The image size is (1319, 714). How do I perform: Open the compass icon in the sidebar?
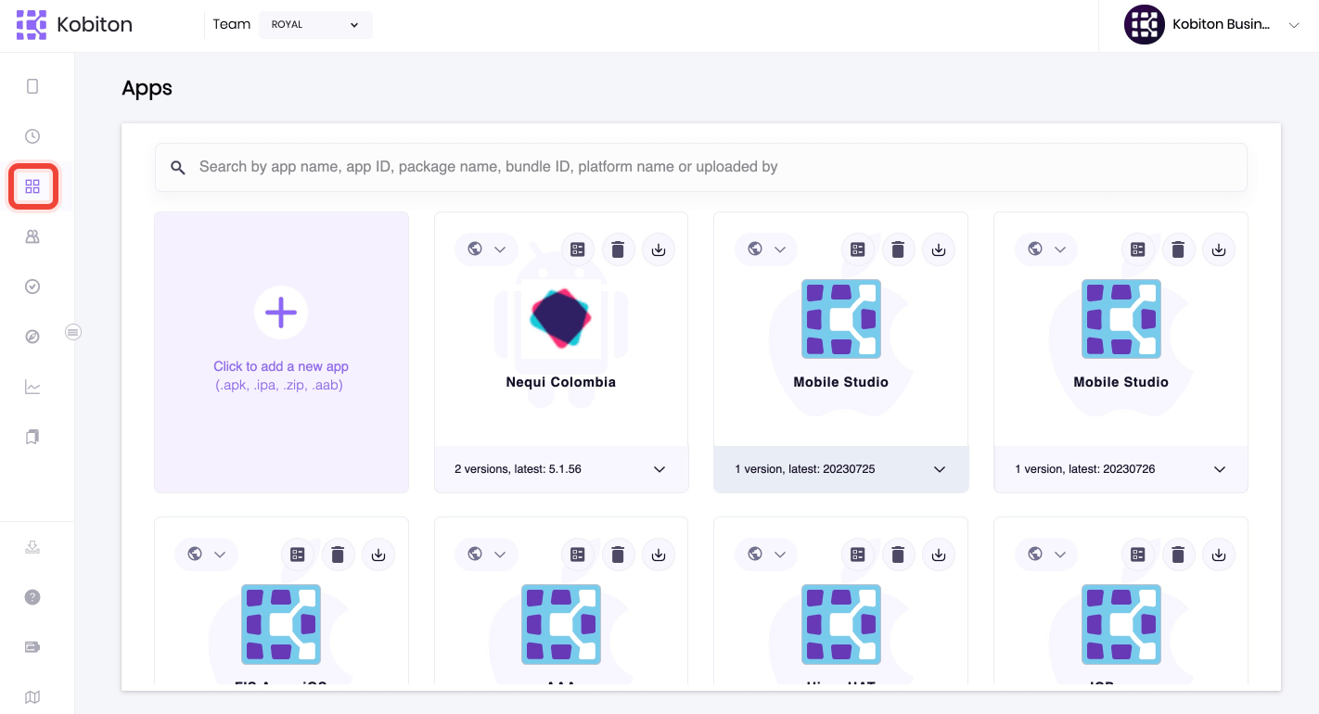pyautogui.click(x=32, y=337)
